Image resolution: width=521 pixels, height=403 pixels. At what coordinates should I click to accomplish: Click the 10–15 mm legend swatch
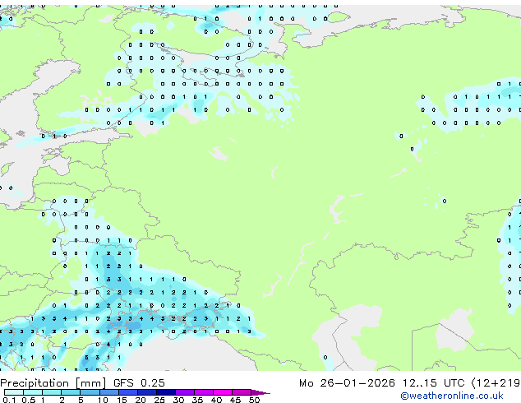tap(109, 392)
